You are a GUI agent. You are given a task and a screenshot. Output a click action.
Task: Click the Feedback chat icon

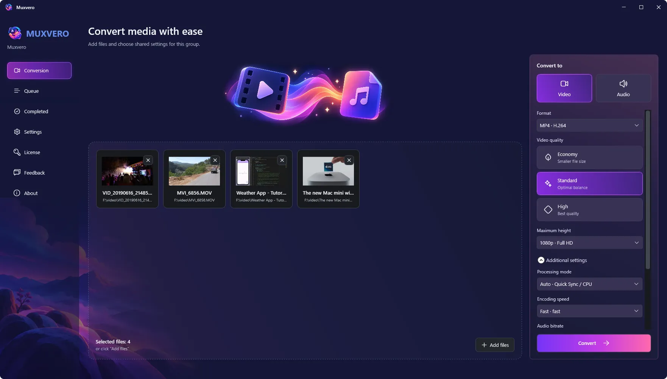pyautogui.click(x=17, y=173)
